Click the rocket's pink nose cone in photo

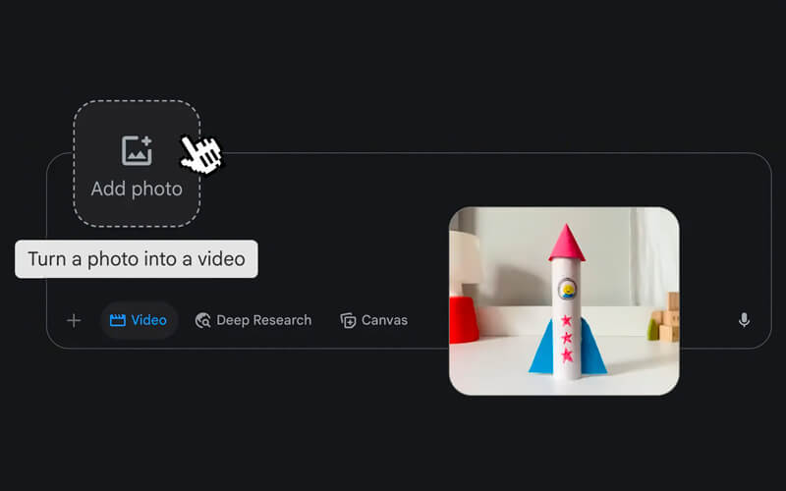click(x=566, y=243)
